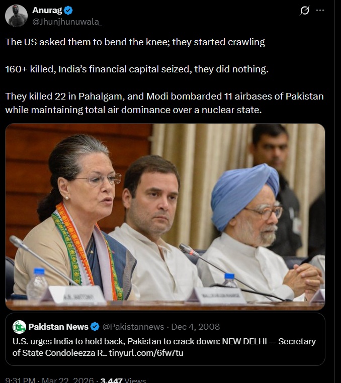Viewport: 341px width, 383px height.
Task: Click the '160+ killed' tweet line
Action: pyautogui.click(x=137, y=69)
